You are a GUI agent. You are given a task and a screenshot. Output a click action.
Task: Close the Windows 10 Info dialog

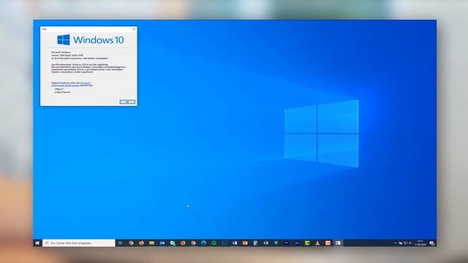134,29
